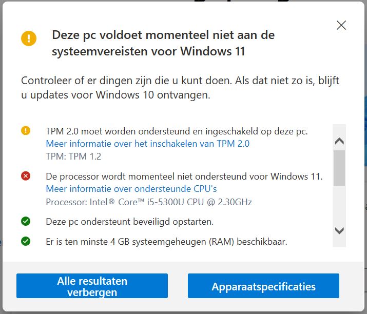Click green checkmark beside systeemgeheugen (RAM)
The height and width of the screenshot is (314, 367).
(x=26, y=241)
